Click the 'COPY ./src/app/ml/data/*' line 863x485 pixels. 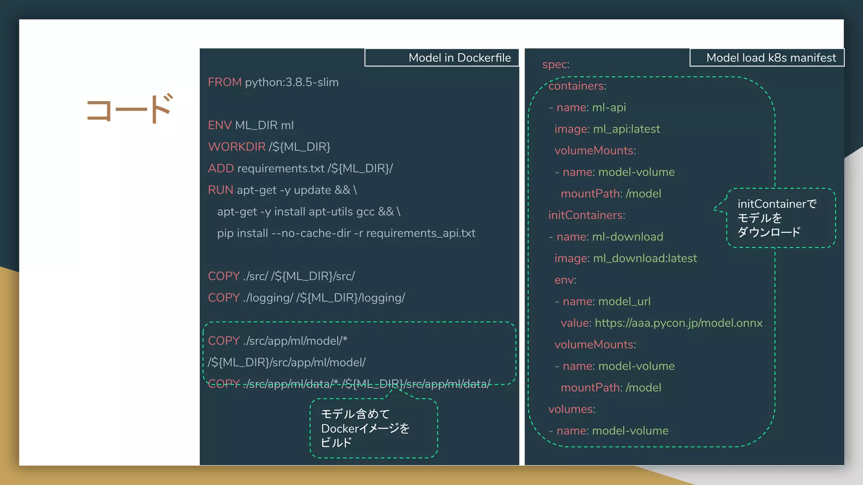[349, 384]
